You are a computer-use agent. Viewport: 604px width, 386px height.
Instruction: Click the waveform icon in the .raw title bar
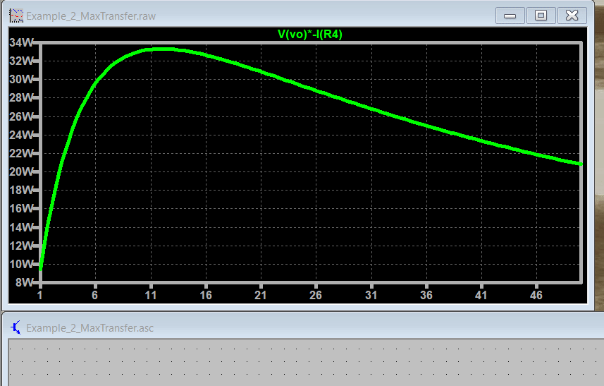point(16,15)
